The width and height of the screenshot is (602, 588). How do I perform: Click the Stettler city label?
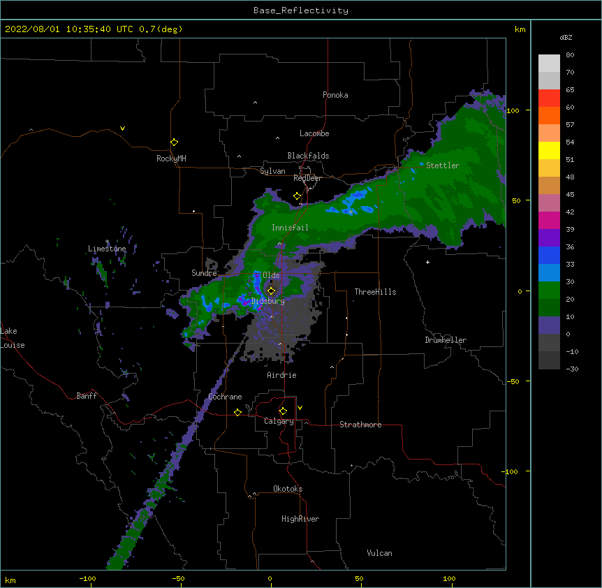point(443,166)
